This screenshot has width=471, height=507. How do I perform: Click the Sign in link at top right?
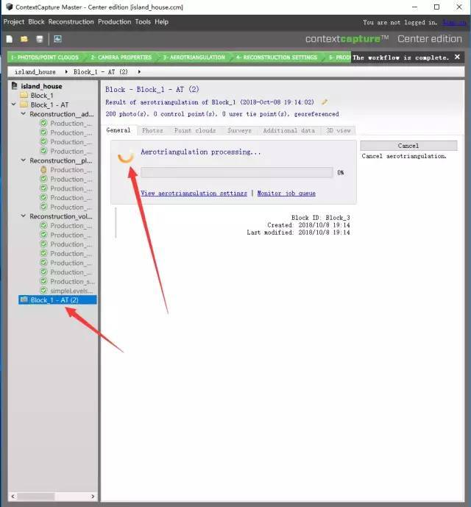[x=454, y=22]
